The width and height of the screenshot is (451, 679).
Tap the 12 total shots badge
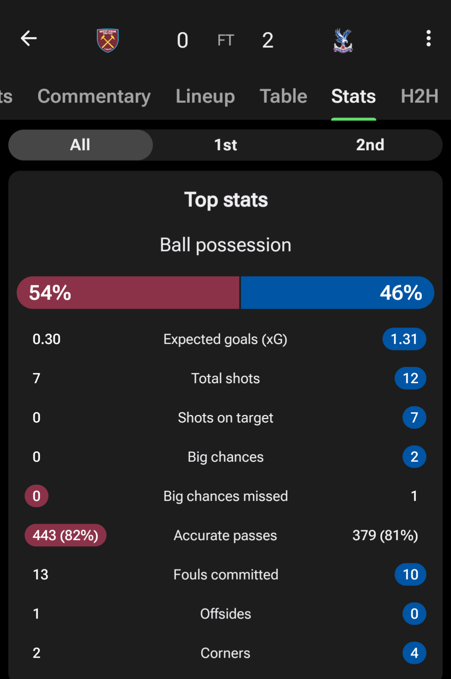[x=410, y=378]
